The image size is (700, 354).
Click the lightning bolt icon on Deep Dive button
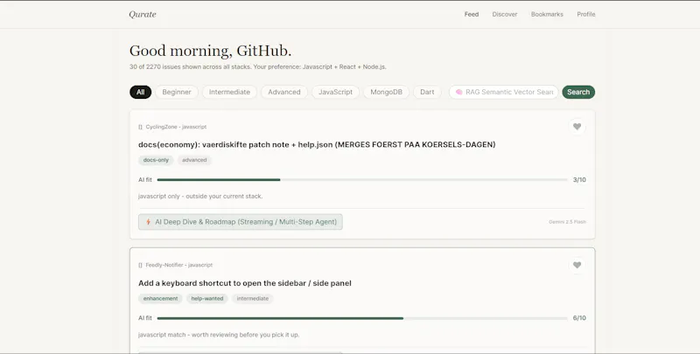148,222
